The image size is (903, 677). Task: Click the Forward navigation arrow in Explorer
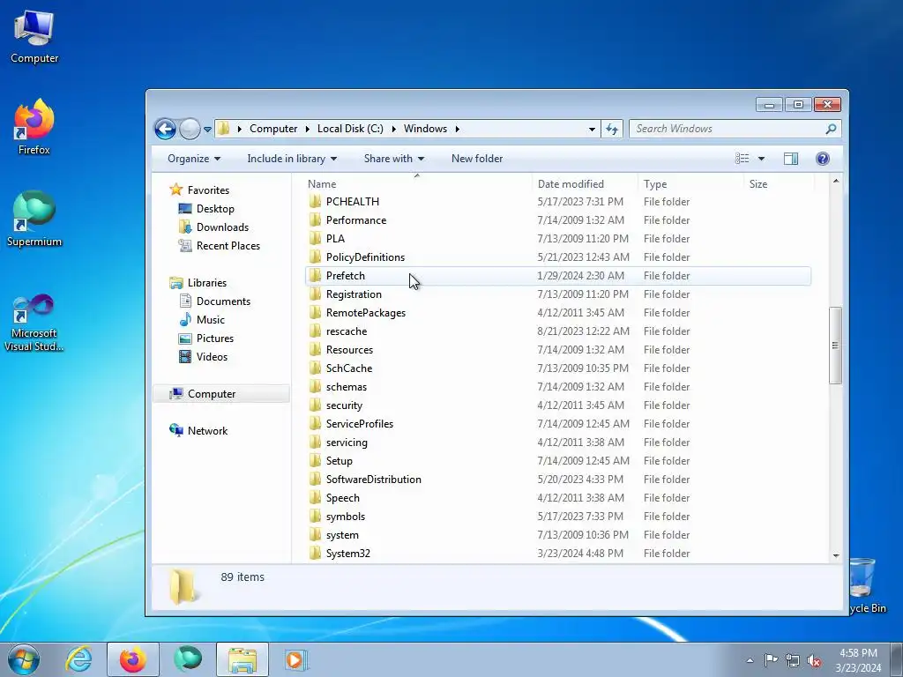point(190,129)
